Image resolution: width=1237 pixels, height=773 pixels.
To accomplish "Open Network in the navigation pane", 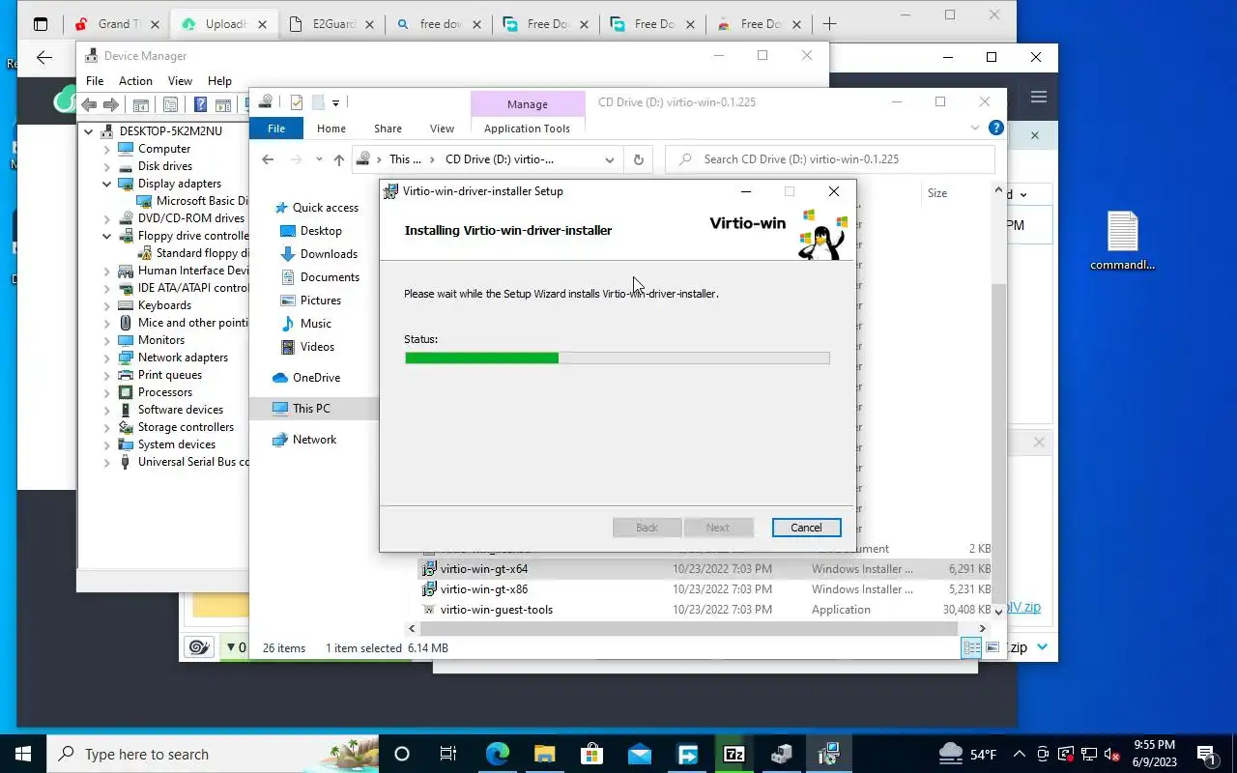I will (314, 440).
